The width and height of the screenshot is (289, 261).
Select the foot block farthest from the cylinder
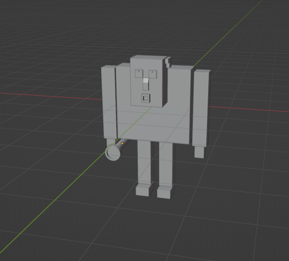click(x=165, y=192)
